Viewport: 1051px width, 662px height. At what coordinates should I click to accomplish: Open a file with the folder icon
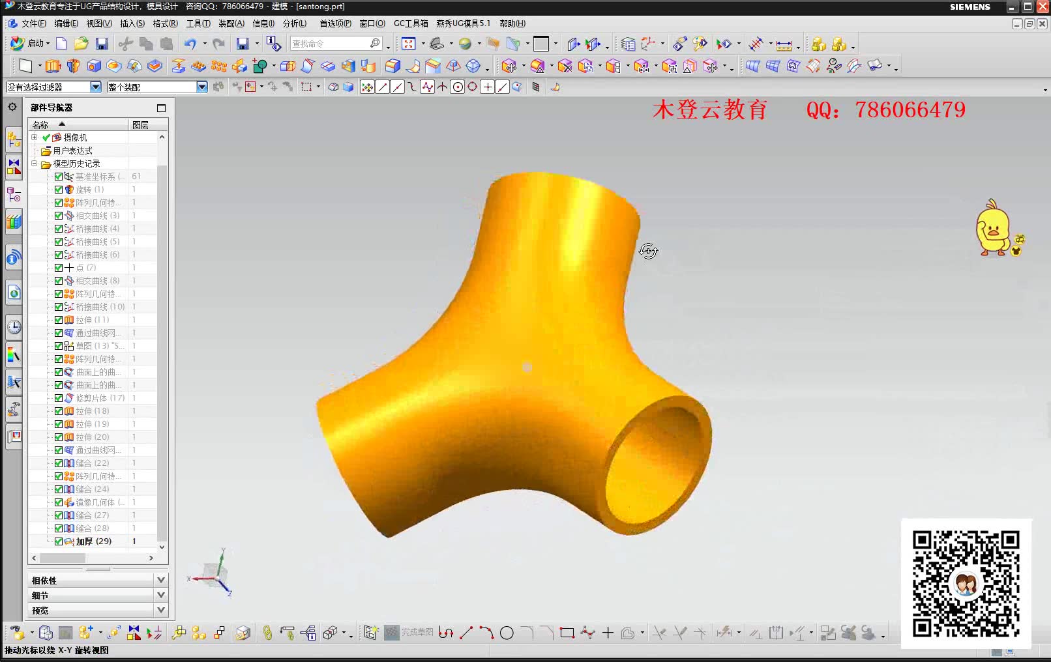(x=81, y=44)
